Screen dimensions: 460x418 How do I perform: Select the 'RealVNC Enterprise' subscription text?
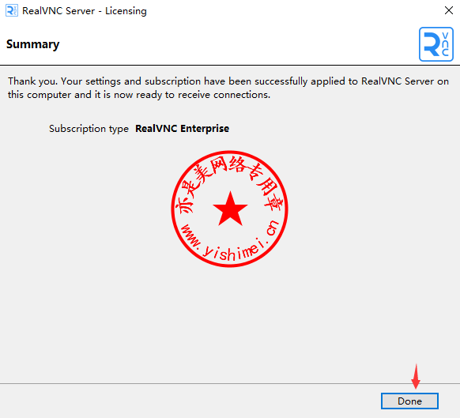(182, 129)
